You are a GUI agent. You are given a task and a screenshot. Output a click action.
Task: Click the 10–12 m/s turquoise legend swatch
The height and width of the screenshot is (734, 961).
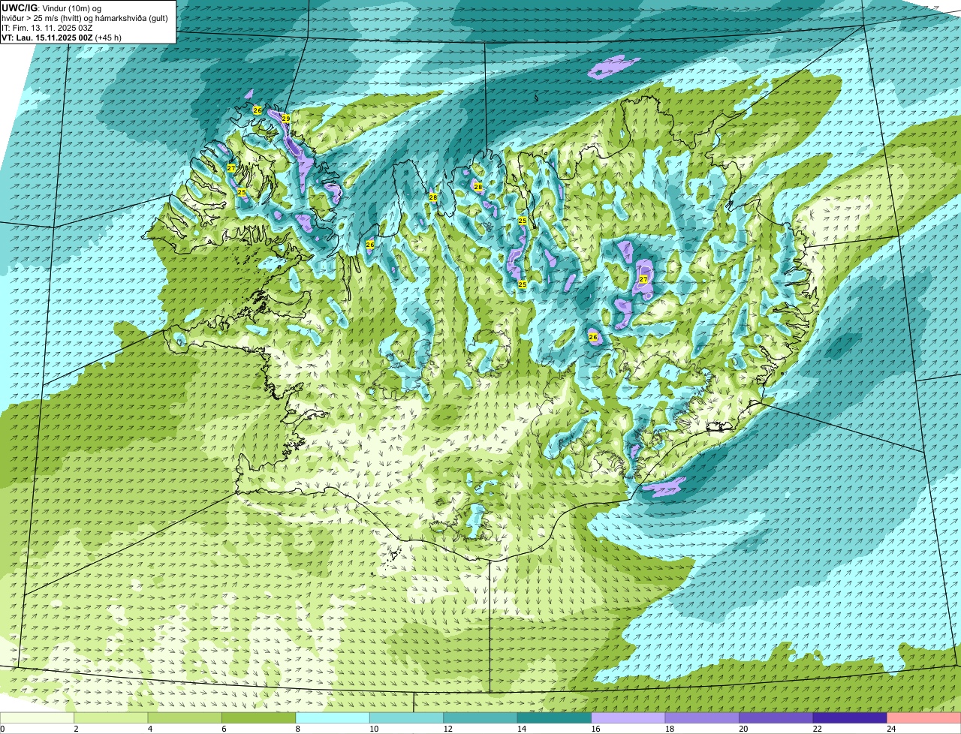click(406, 717)
